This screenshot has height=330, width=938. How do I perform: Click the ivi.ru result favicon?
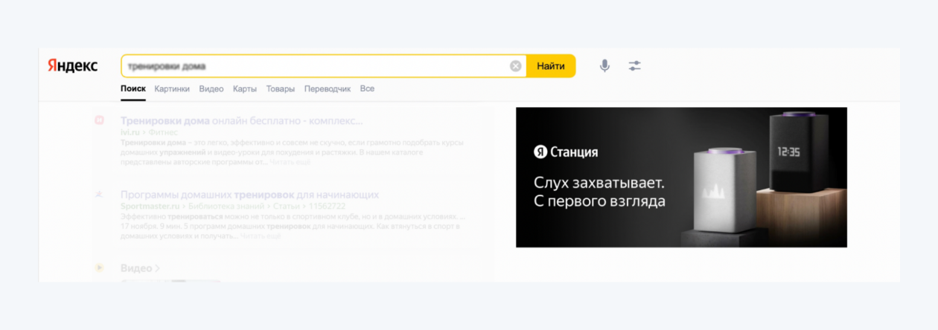click(99, 120)
